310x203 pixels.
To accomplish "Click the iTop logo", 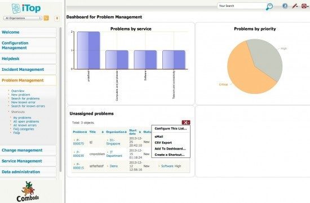I will [26, 8].
